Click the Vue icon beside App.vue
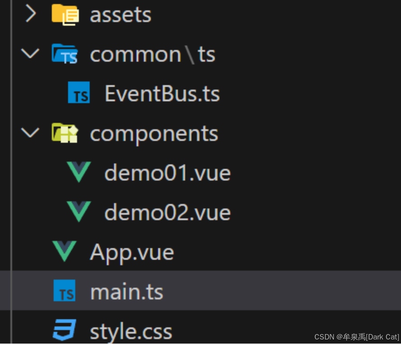Viewport: 401px width, 344px height. tap(64, 251)
